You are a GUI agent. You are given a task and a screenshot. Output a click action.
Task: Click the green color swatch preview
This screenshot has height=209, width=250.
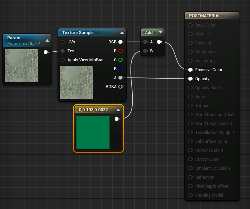point(93,133)
